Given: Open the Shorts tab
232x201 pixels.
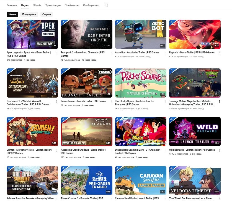Looking at the screenshot, I should click(37, 5).
